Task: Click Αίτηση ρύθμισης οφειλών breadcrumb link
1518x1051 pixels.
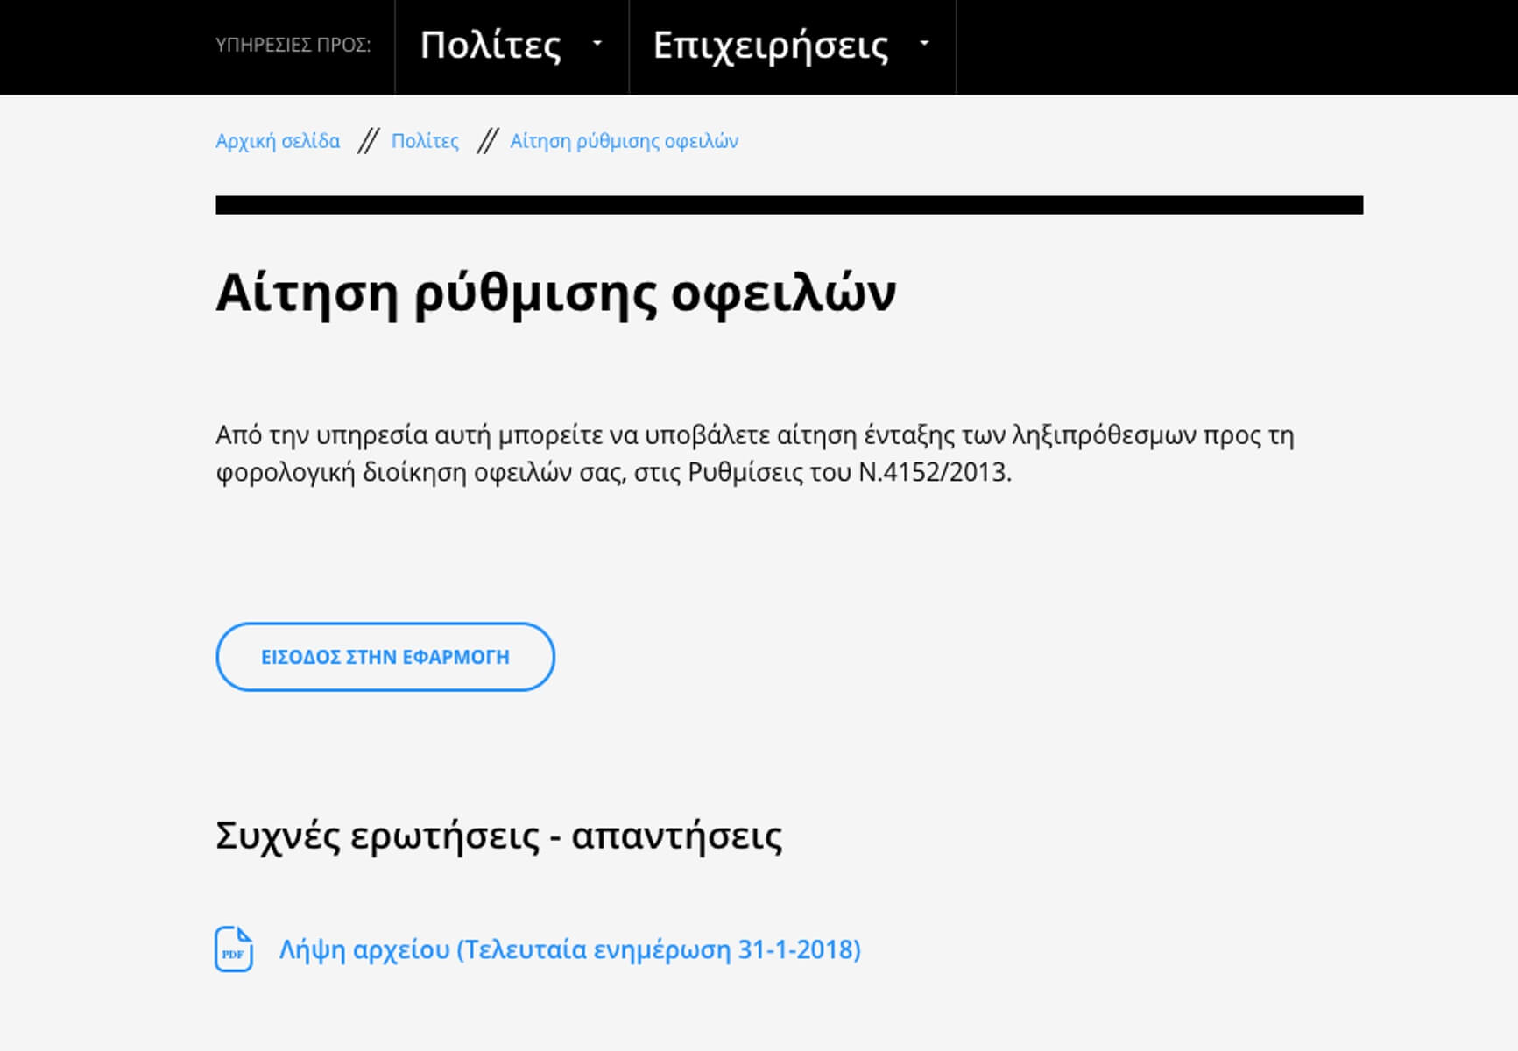Action: click(624, 141)
